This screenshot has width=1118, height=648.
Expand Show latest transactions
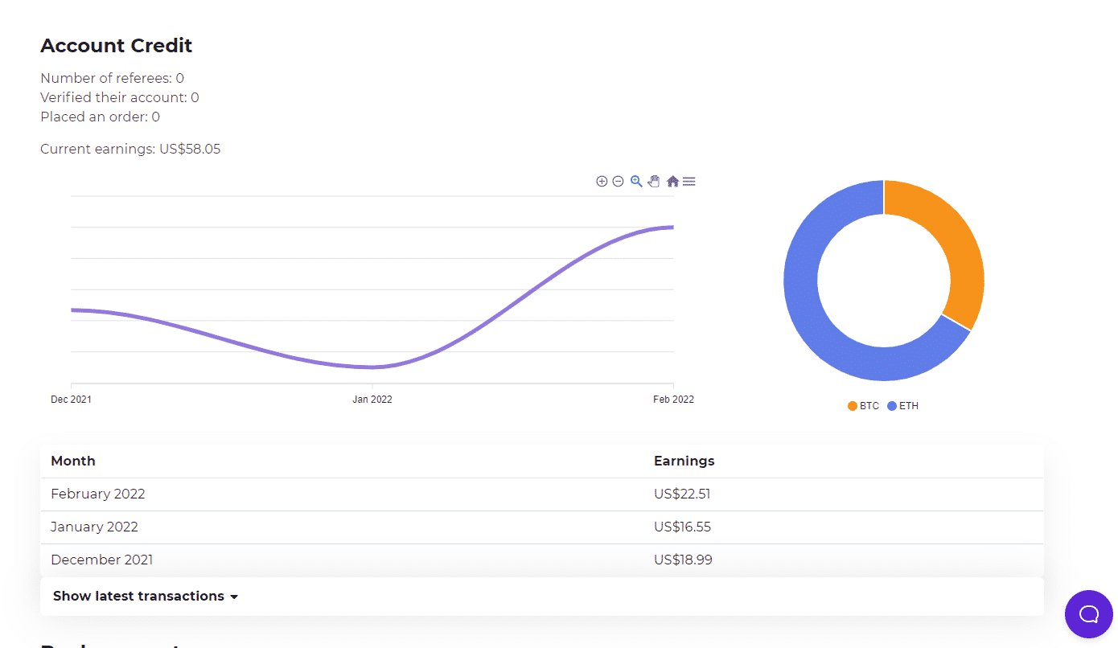138,597
